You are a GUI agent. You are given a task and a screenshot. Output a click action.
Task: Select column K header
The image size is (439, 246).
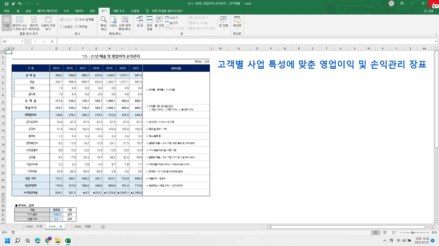176,48
